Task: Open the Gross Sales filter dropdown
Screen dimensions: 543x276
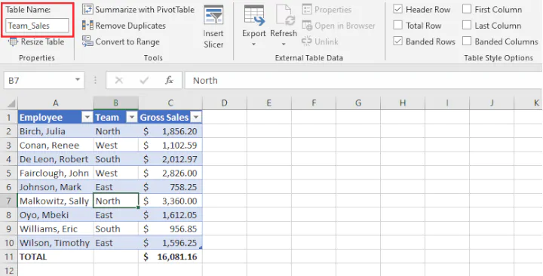Action: click(196, 118)
